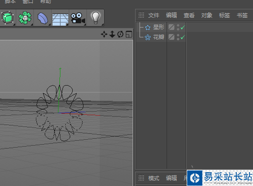253x186 pixels.
Task: Click the viewport zoom camera icon
Action: point(112,34)
